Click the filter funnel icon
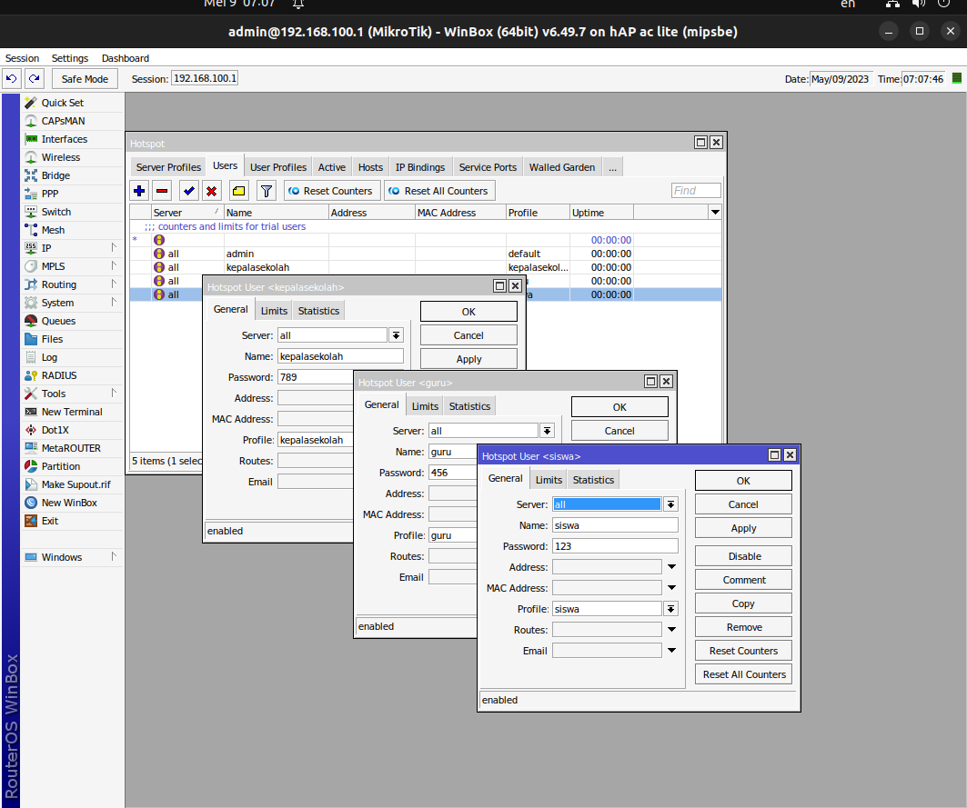Viewport: 967px width, 808px height. pos(267,191)
